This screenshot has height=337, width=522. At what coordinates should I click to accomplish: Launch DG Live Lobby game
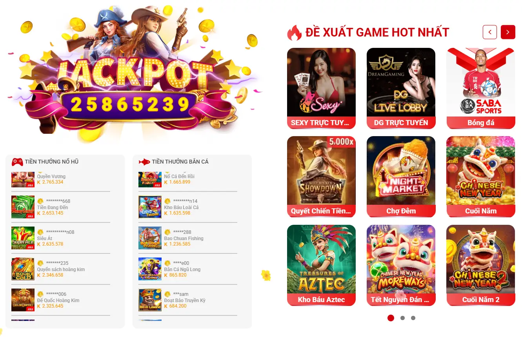pyautogui.click(x=401, y=88)
